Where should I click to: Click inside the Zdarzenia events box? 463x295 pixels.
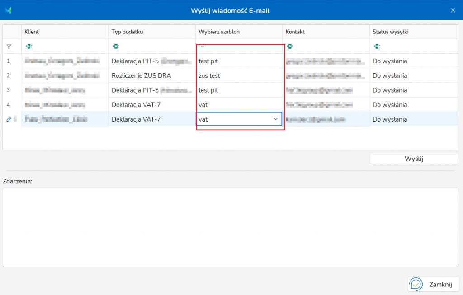tap(230, 227)
